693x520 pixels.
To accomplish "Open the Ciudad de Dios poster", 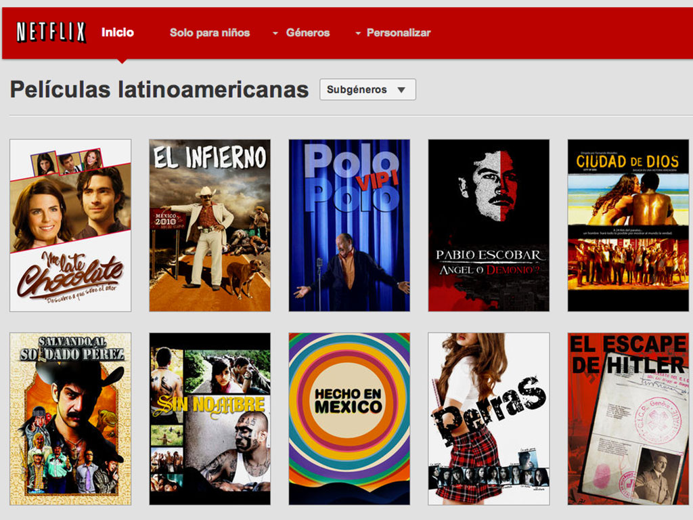I will pyautogui.click(x=628, y=225).
